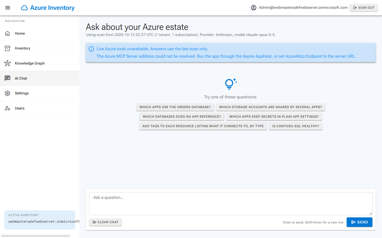Ask if contoso-sql is healthy
Viewport: 382px width, 238px height.
coord(296,126)
